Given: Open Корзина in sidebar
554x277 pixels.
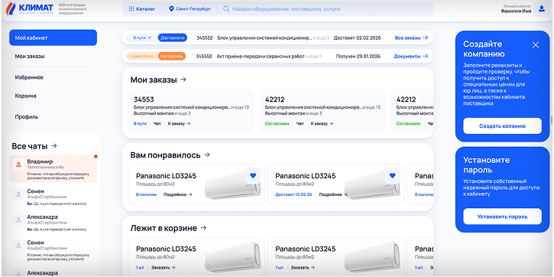Looking at the screenshot, I should (25, 96).
